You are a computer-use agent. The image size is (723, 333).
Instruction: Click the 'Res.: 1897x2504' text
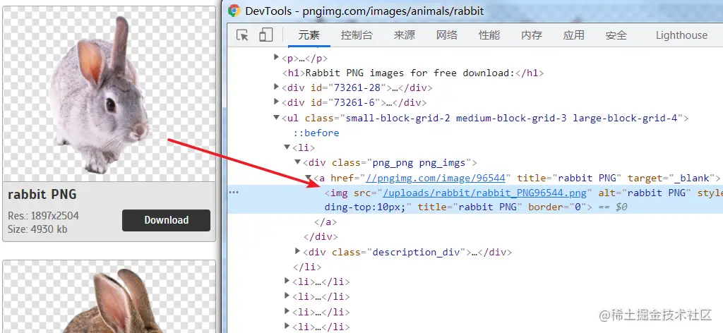click(43, 216)
